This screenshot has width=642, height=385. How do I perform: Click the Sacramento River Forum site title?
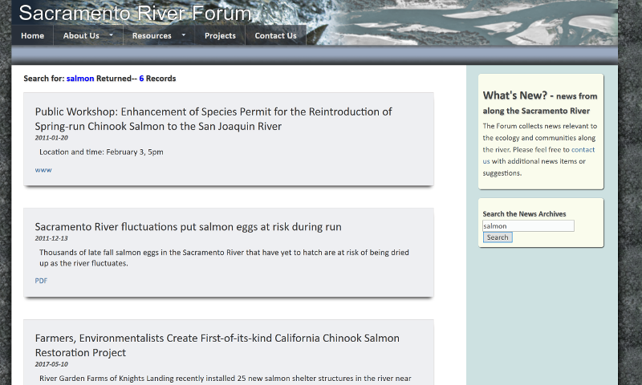click(135, 13)
